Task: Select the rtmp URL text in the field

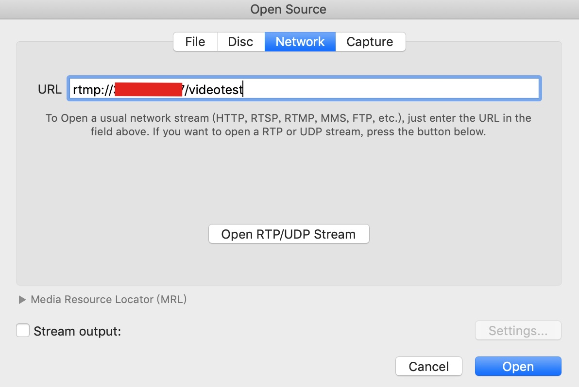Action: tap(155, 89)
